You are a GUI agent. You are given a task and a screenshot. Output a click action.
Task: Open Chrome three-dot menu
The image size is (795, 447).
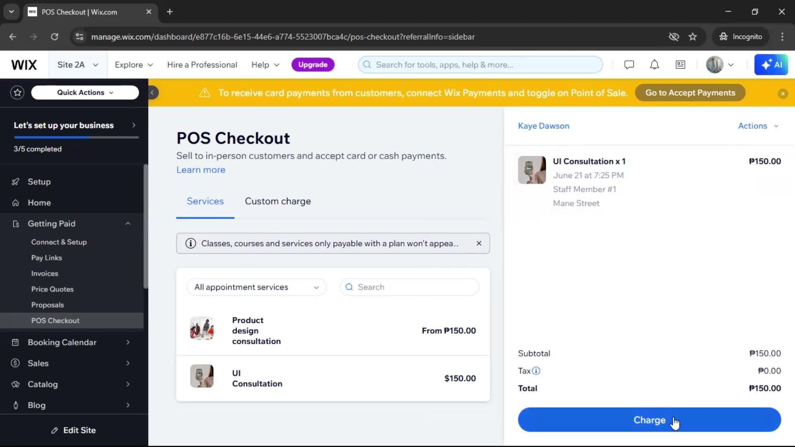(782, 37)
